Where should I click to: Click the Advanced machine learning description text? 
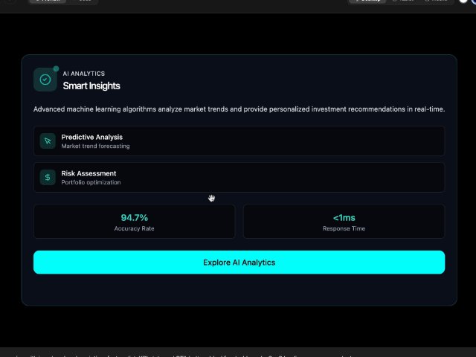pos(239,109)
